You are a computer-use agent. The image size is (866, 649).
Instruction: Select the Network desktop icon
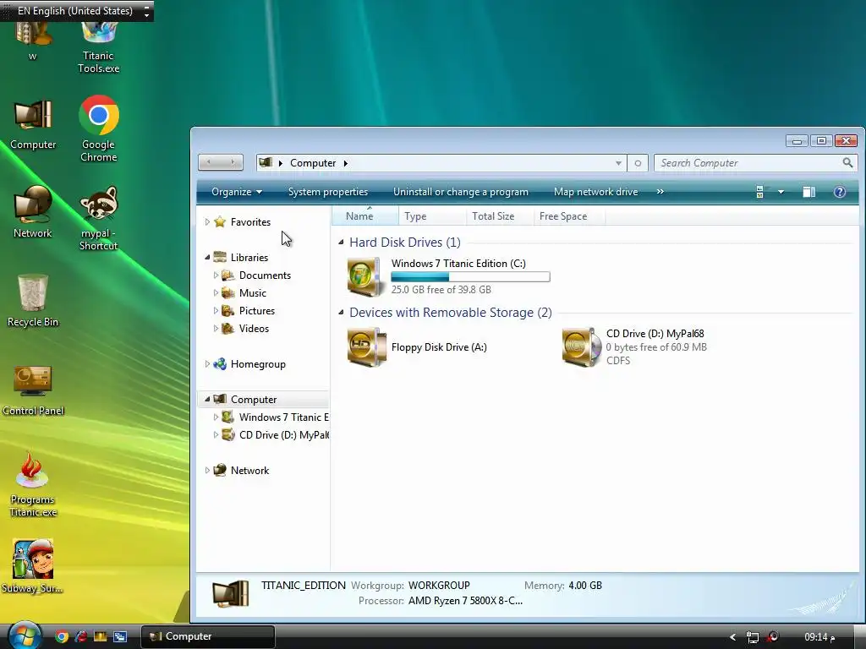click(x=33, y=212)
